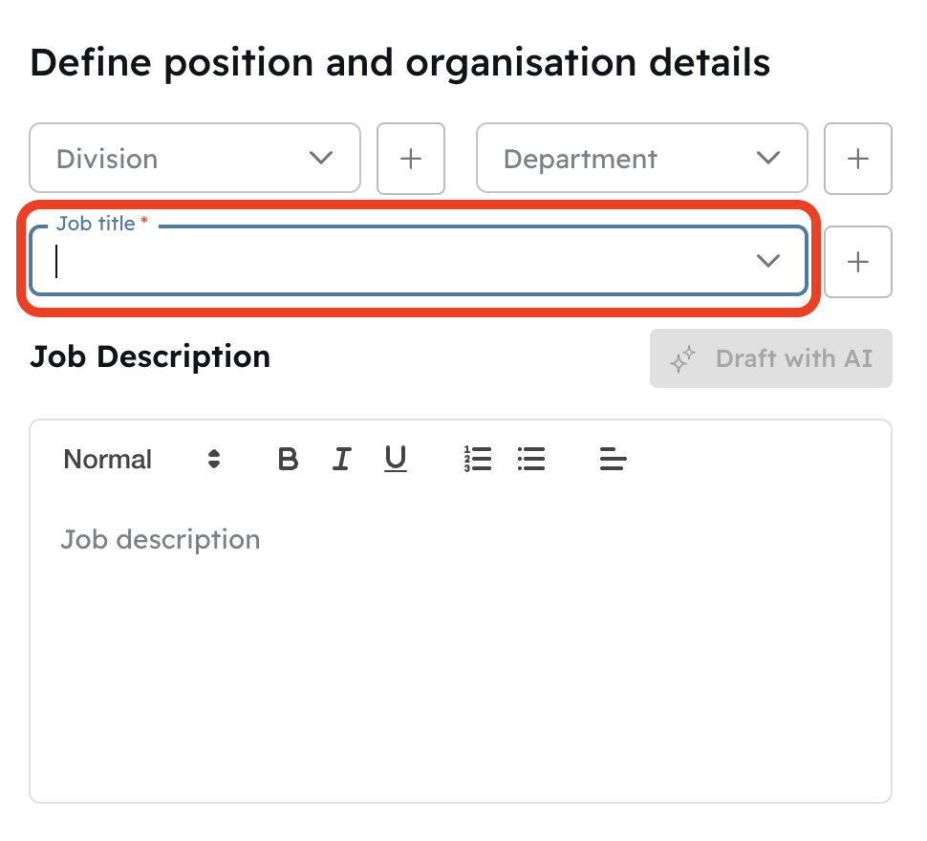927x841 pixels.
Task: Toggle italic formatting in the editor
Action: click(341, 460)
